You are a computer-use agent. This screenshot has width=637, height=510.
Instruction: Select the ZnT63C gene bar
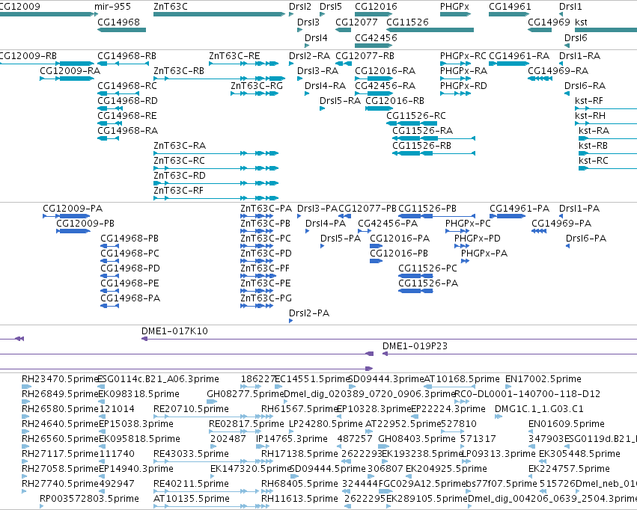(219, 14)
